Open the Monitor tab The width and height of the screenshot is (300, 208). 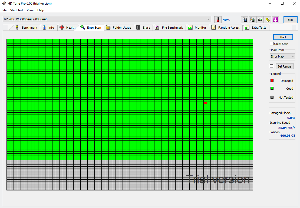[197, 28]
